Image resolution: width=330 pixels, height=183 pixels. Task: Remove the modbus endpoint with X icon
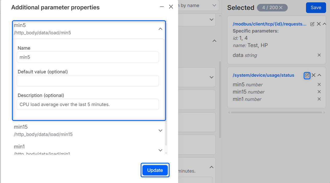(319, 24)
